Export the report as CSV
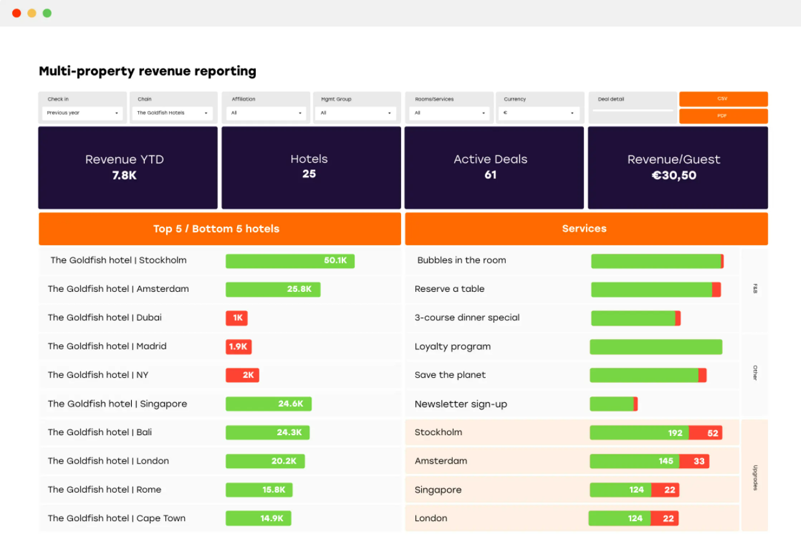 [723, 99]
